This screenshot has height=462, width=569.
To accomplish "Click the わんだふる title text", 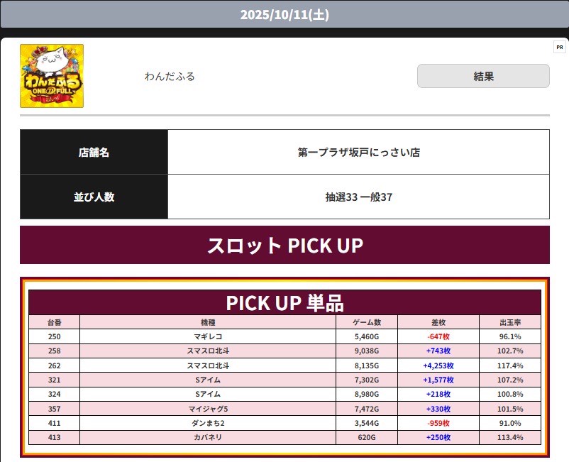I will click(170, 76).
